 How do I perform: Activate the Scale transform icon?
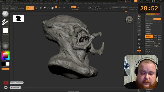pyautogui.click(x=40, y=8)
